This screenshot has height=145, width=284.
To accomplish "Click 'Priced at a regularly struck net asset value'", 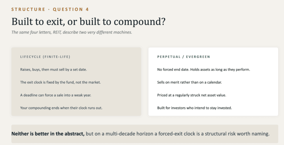I will point(192,95).
